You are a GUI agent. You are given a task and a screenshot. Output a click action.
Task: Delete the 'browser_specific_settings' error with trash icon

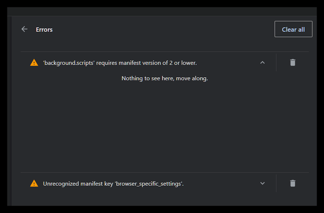point(293,183)
